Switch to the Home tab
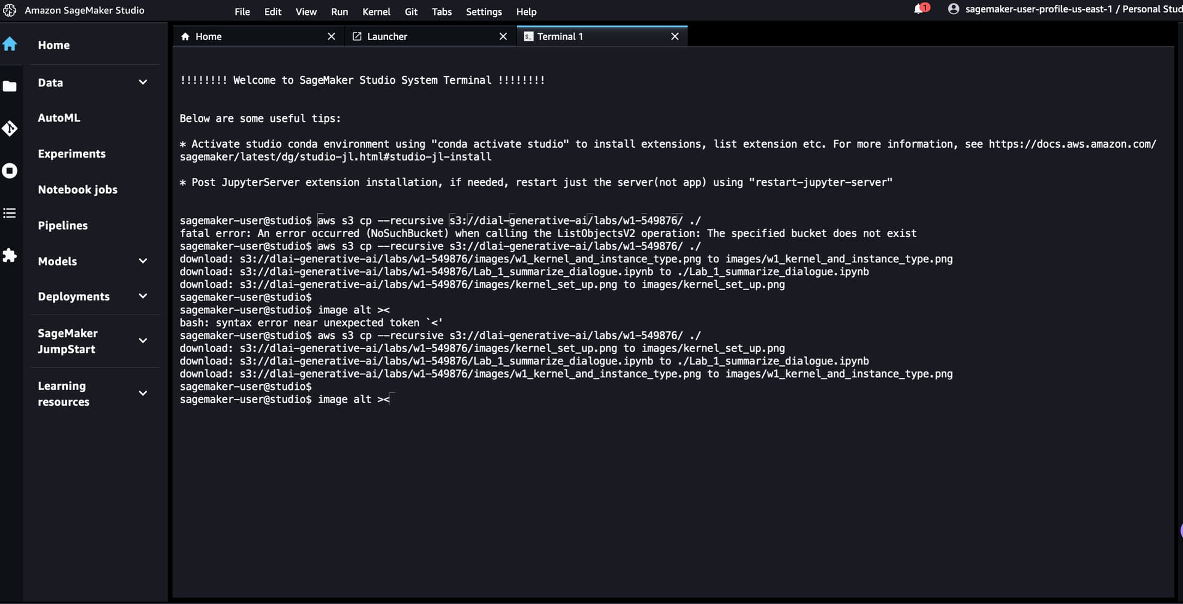 (259, 36)
